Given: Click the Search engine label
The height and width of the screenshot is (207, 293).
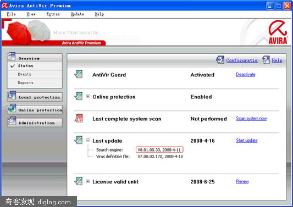Looking at the screenshot, I should [x=109, y=150].
